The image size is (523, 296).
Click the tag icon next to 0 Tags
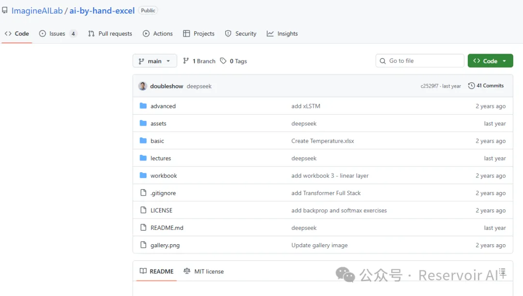[x=223, y=60]
